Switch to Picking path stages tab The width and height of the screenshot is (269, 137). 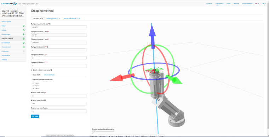[x=72, y=18]
